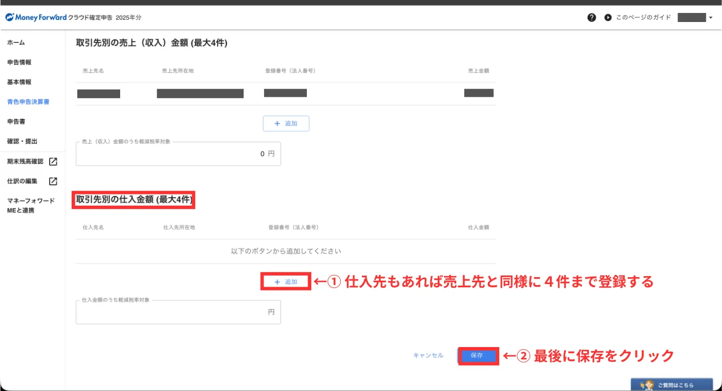Open ホーム in the sidebar
Screen dimensions: 722x391
click(x=16, y=43)
